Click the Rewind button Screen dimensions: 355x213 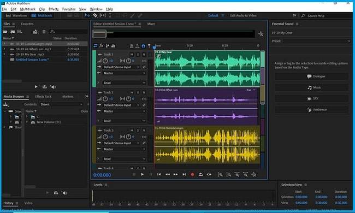[168, 174]
